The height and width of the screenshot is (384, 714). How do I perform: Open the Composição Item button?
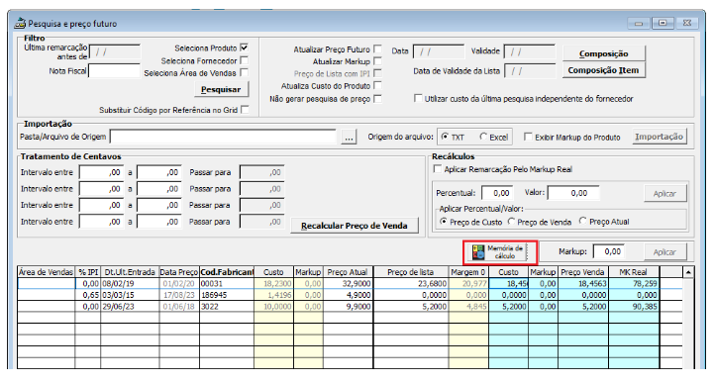click(x=604, y=70)
